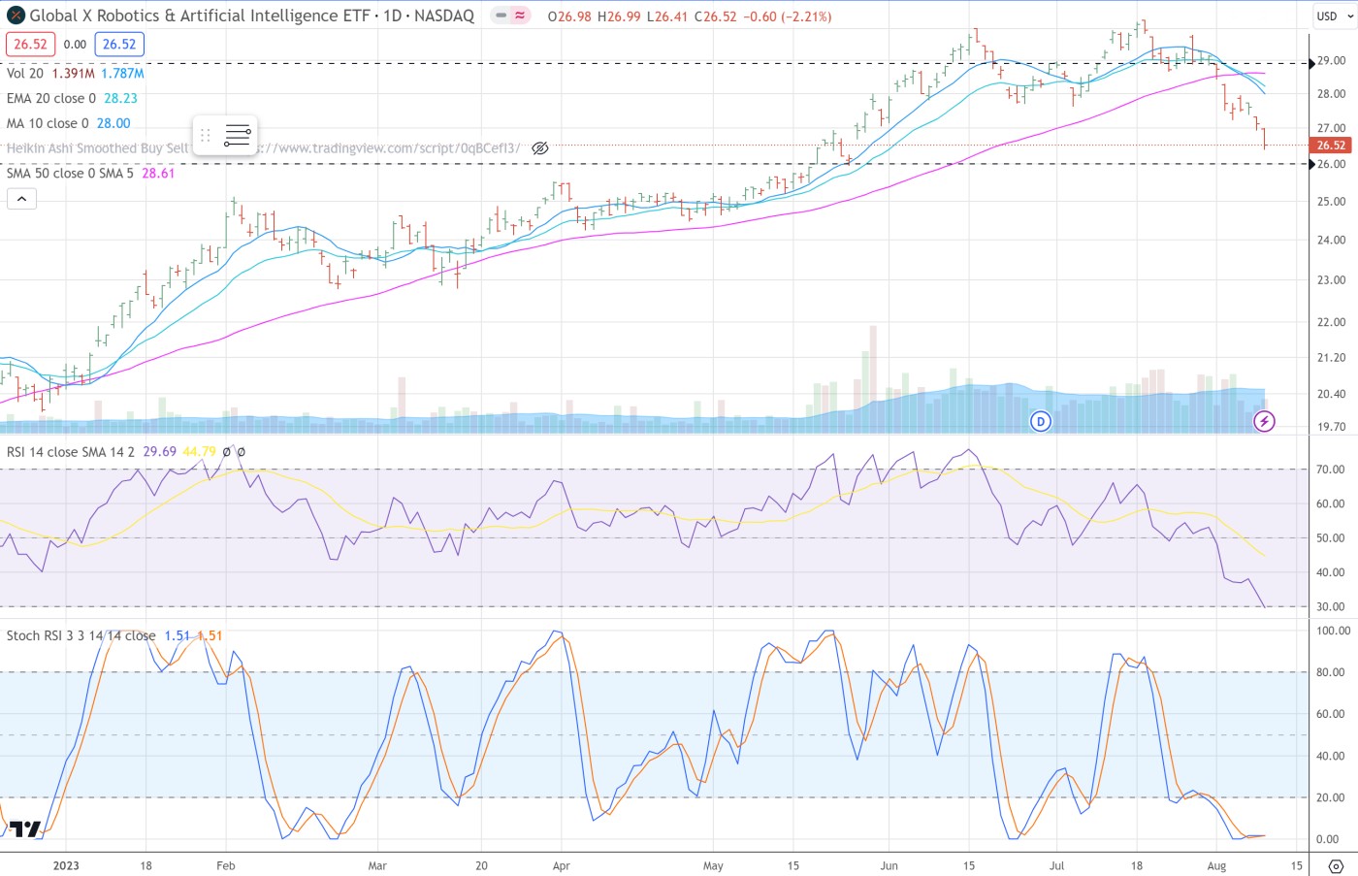Click the open value O26.98
Image resolution: width=1358 pixels, height=876 pixels.
point(569,16)
